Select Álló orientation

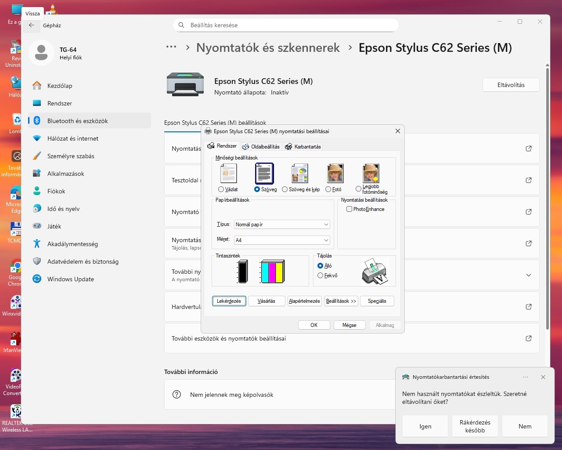[320, 266]
